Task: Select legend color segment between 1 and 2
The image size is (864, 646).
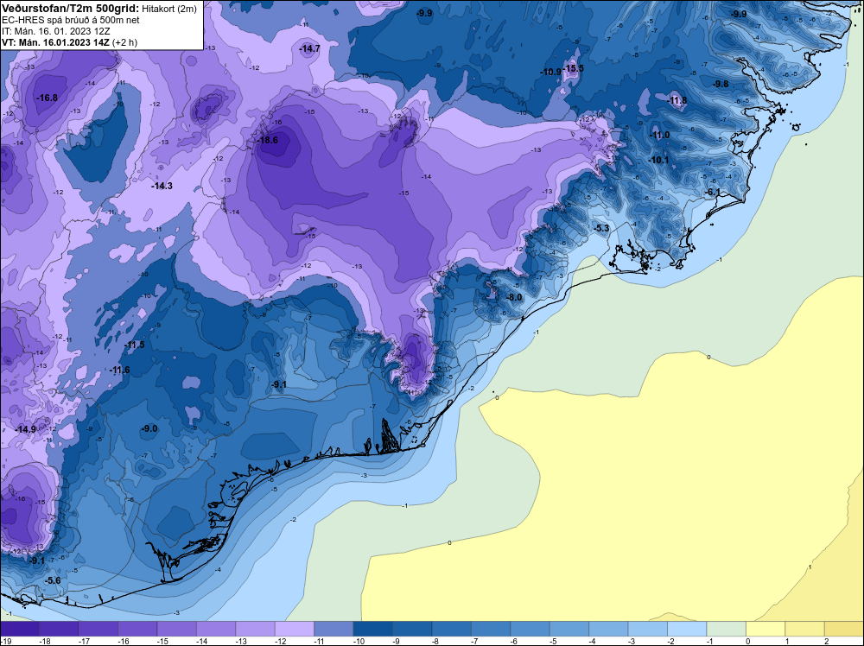Action: pos(805,629)
